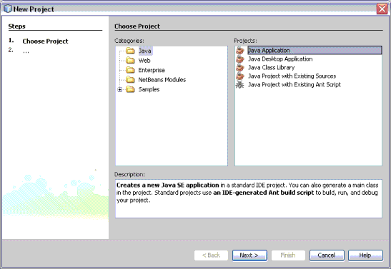Click the Java Application coffee cup icon
Screen dimensions: 391x269
point(240,50)
